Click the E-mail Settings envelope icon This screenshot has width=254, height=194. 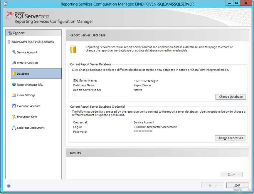pyautogui.click(x=14, y=95)
